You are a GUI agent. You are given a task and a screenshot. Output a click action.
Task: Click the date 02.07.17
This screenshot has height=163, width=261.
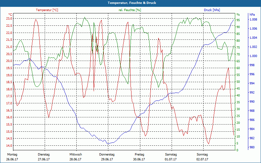tap(202, 159)
